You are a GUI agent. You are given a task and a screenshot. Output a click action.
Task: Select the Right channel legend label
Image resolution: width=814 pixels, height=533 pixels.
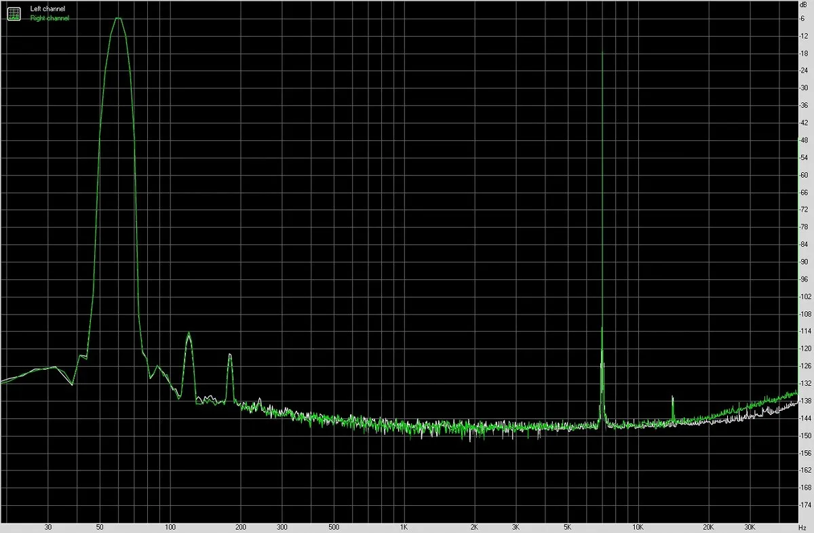50,18
